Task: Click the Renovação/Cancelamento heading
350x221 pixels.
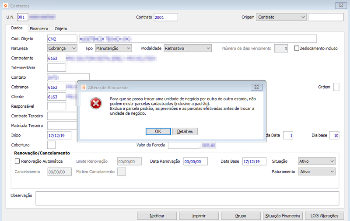Action: pyautogui.click(x=42, y=153)
